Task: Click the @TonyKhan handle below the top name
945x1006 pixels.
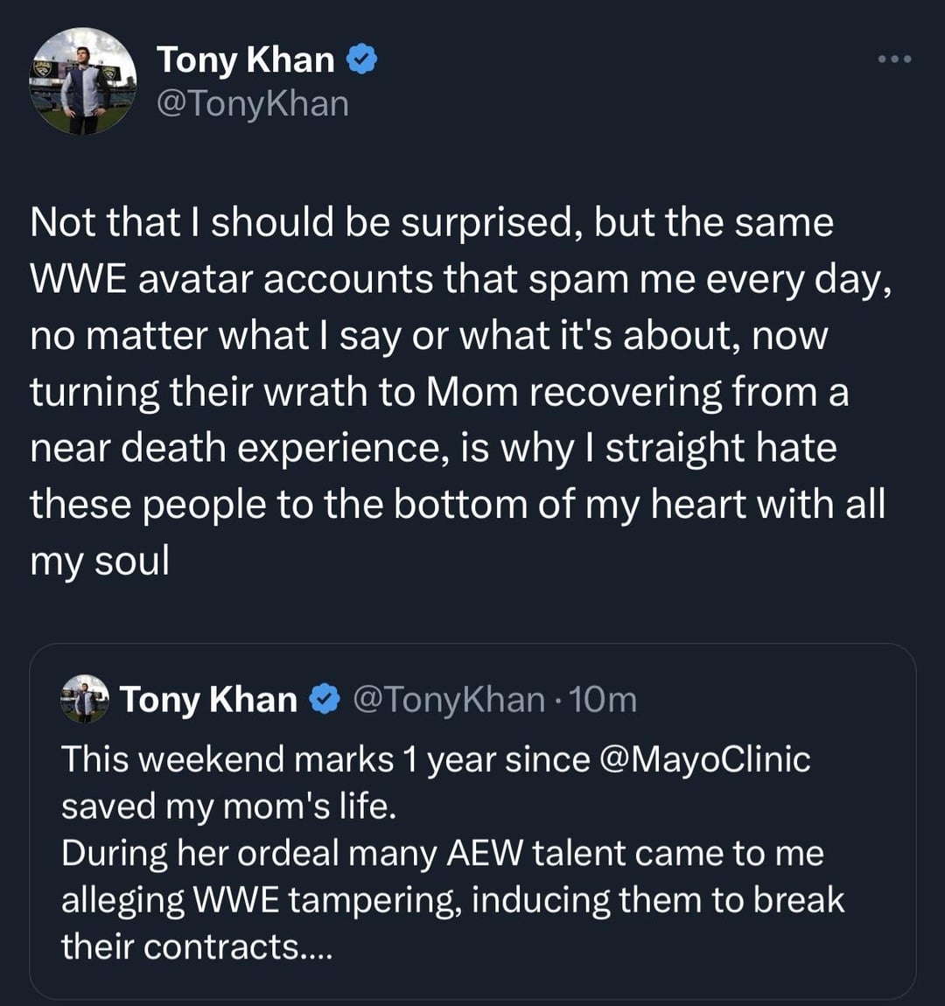Action: tap(253, 103)
